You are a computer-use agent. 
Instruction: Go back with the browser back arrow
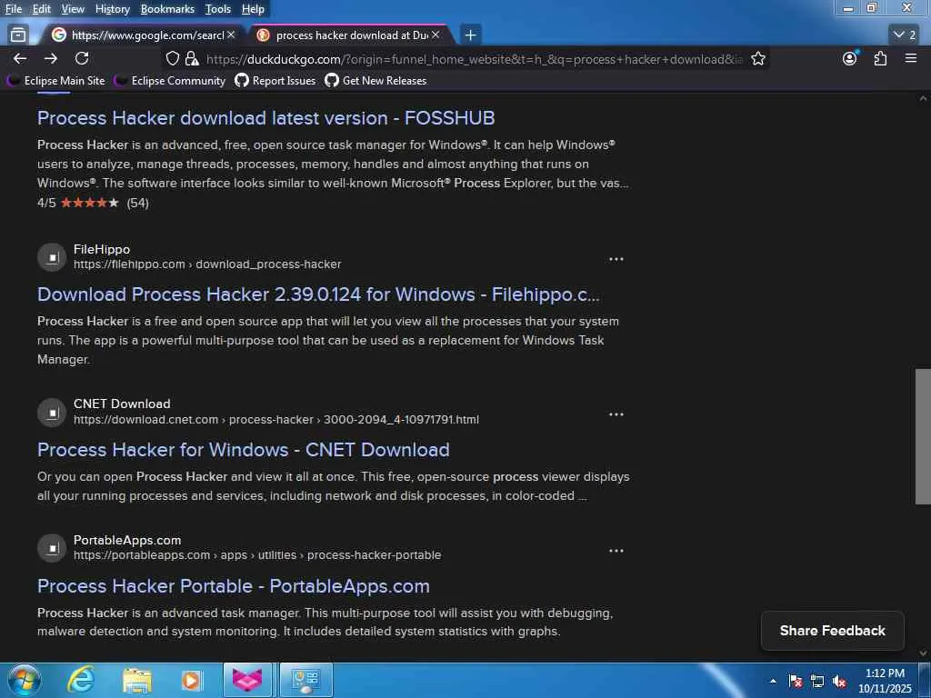pos(20,59)
